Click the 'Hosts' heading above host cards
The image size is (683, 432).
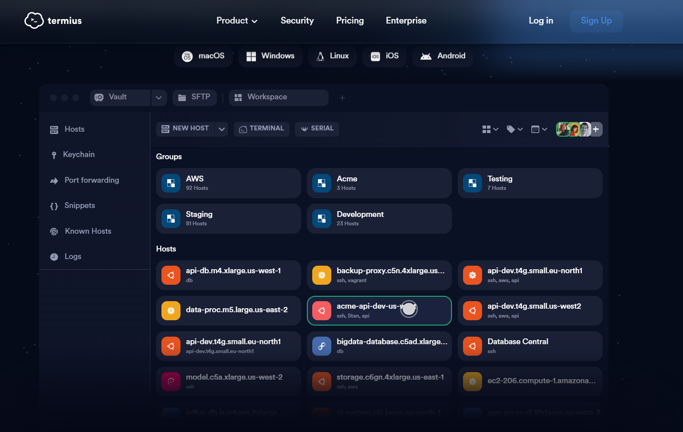(x=166, y=249)
